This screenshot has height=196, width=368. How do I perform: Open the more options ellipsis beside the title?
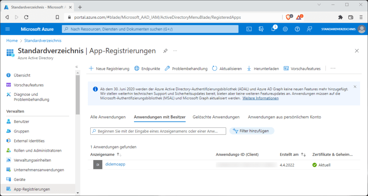(x=175, y=51)
